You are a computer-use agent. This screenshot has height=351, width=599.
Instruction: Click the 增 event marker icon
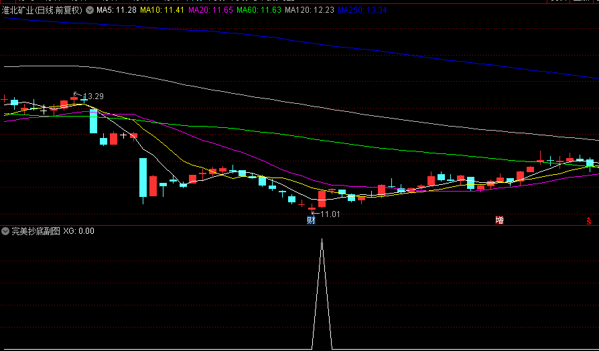point(499,220)
